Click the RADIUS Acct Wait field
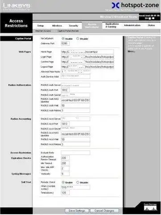 pyautogui.click(x=76, y=139)
